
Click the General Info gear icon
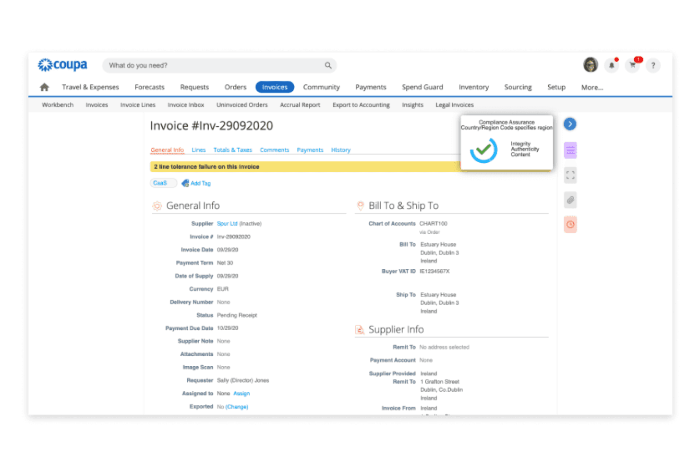pyautogui.click(x=157, y=206)
